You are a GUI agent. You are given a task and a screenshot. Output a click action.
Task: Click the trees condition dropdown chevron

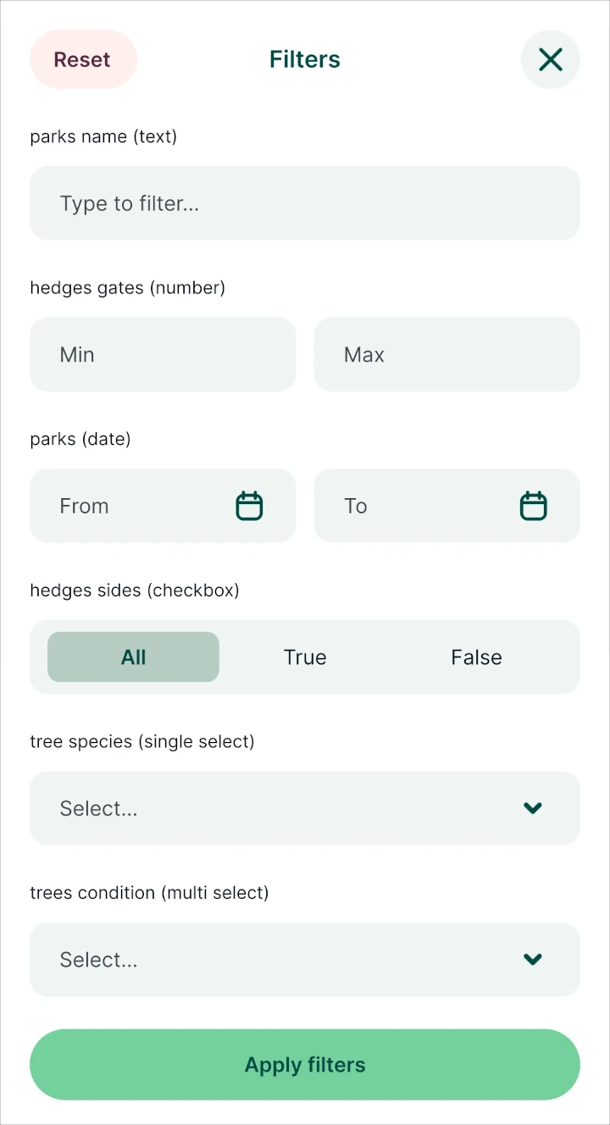pyautogui.click(x=533, y=960)
